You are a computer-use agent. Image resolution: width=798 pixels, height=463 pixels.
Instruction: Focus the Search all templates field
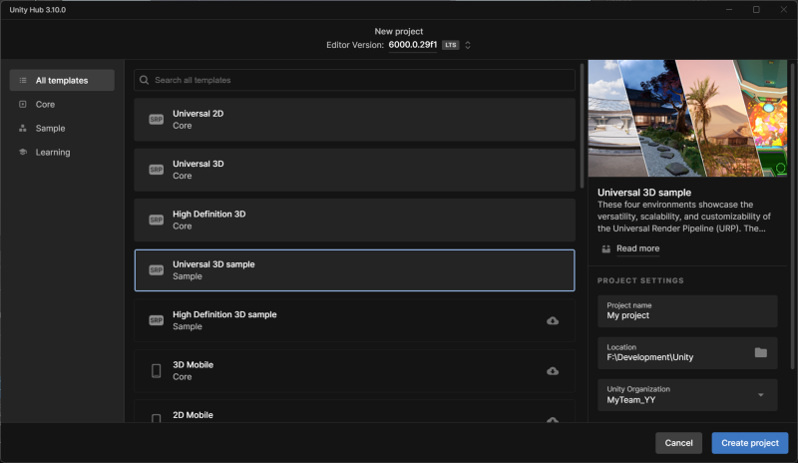tap(355, 80)
